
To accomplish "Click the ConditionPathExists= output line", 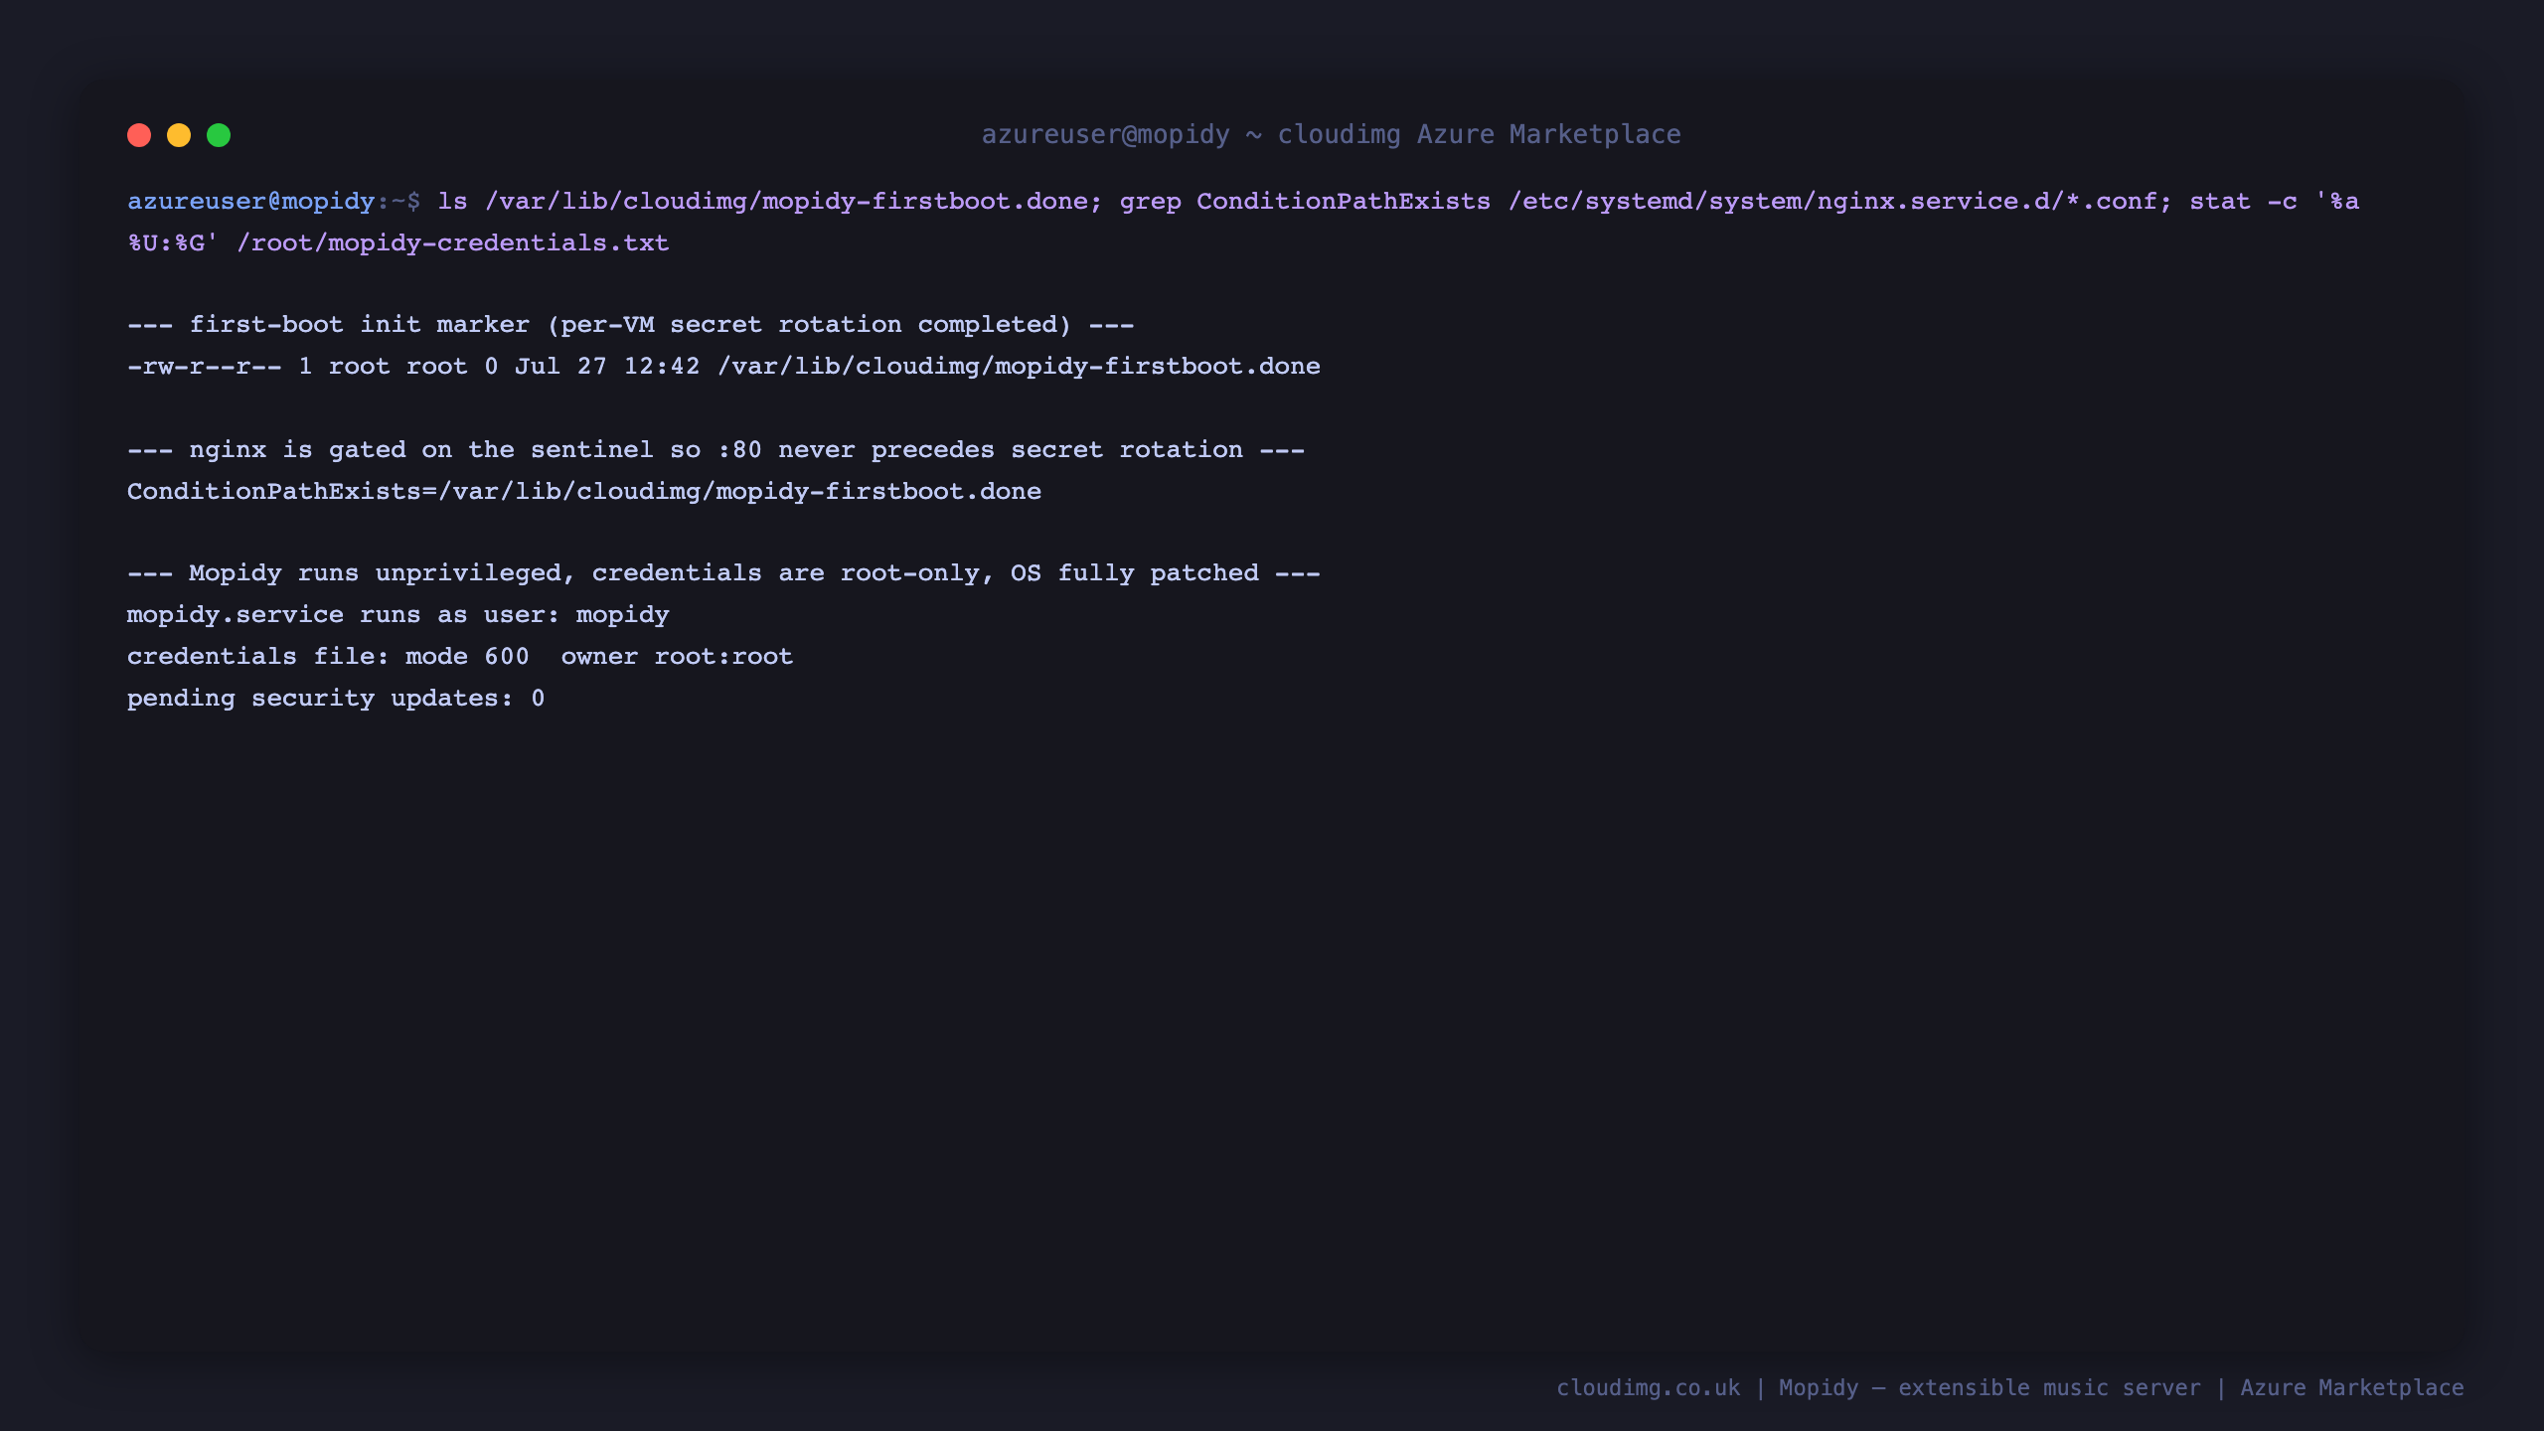I will click(584, 492).
